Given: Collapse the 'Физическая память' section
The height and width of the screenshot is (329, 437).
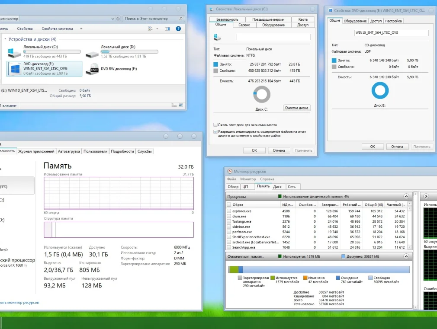Looking at the screenshot, I should click(406, 256).
